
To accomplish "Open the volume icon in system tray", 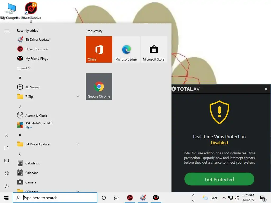I will tap(237, 198).
